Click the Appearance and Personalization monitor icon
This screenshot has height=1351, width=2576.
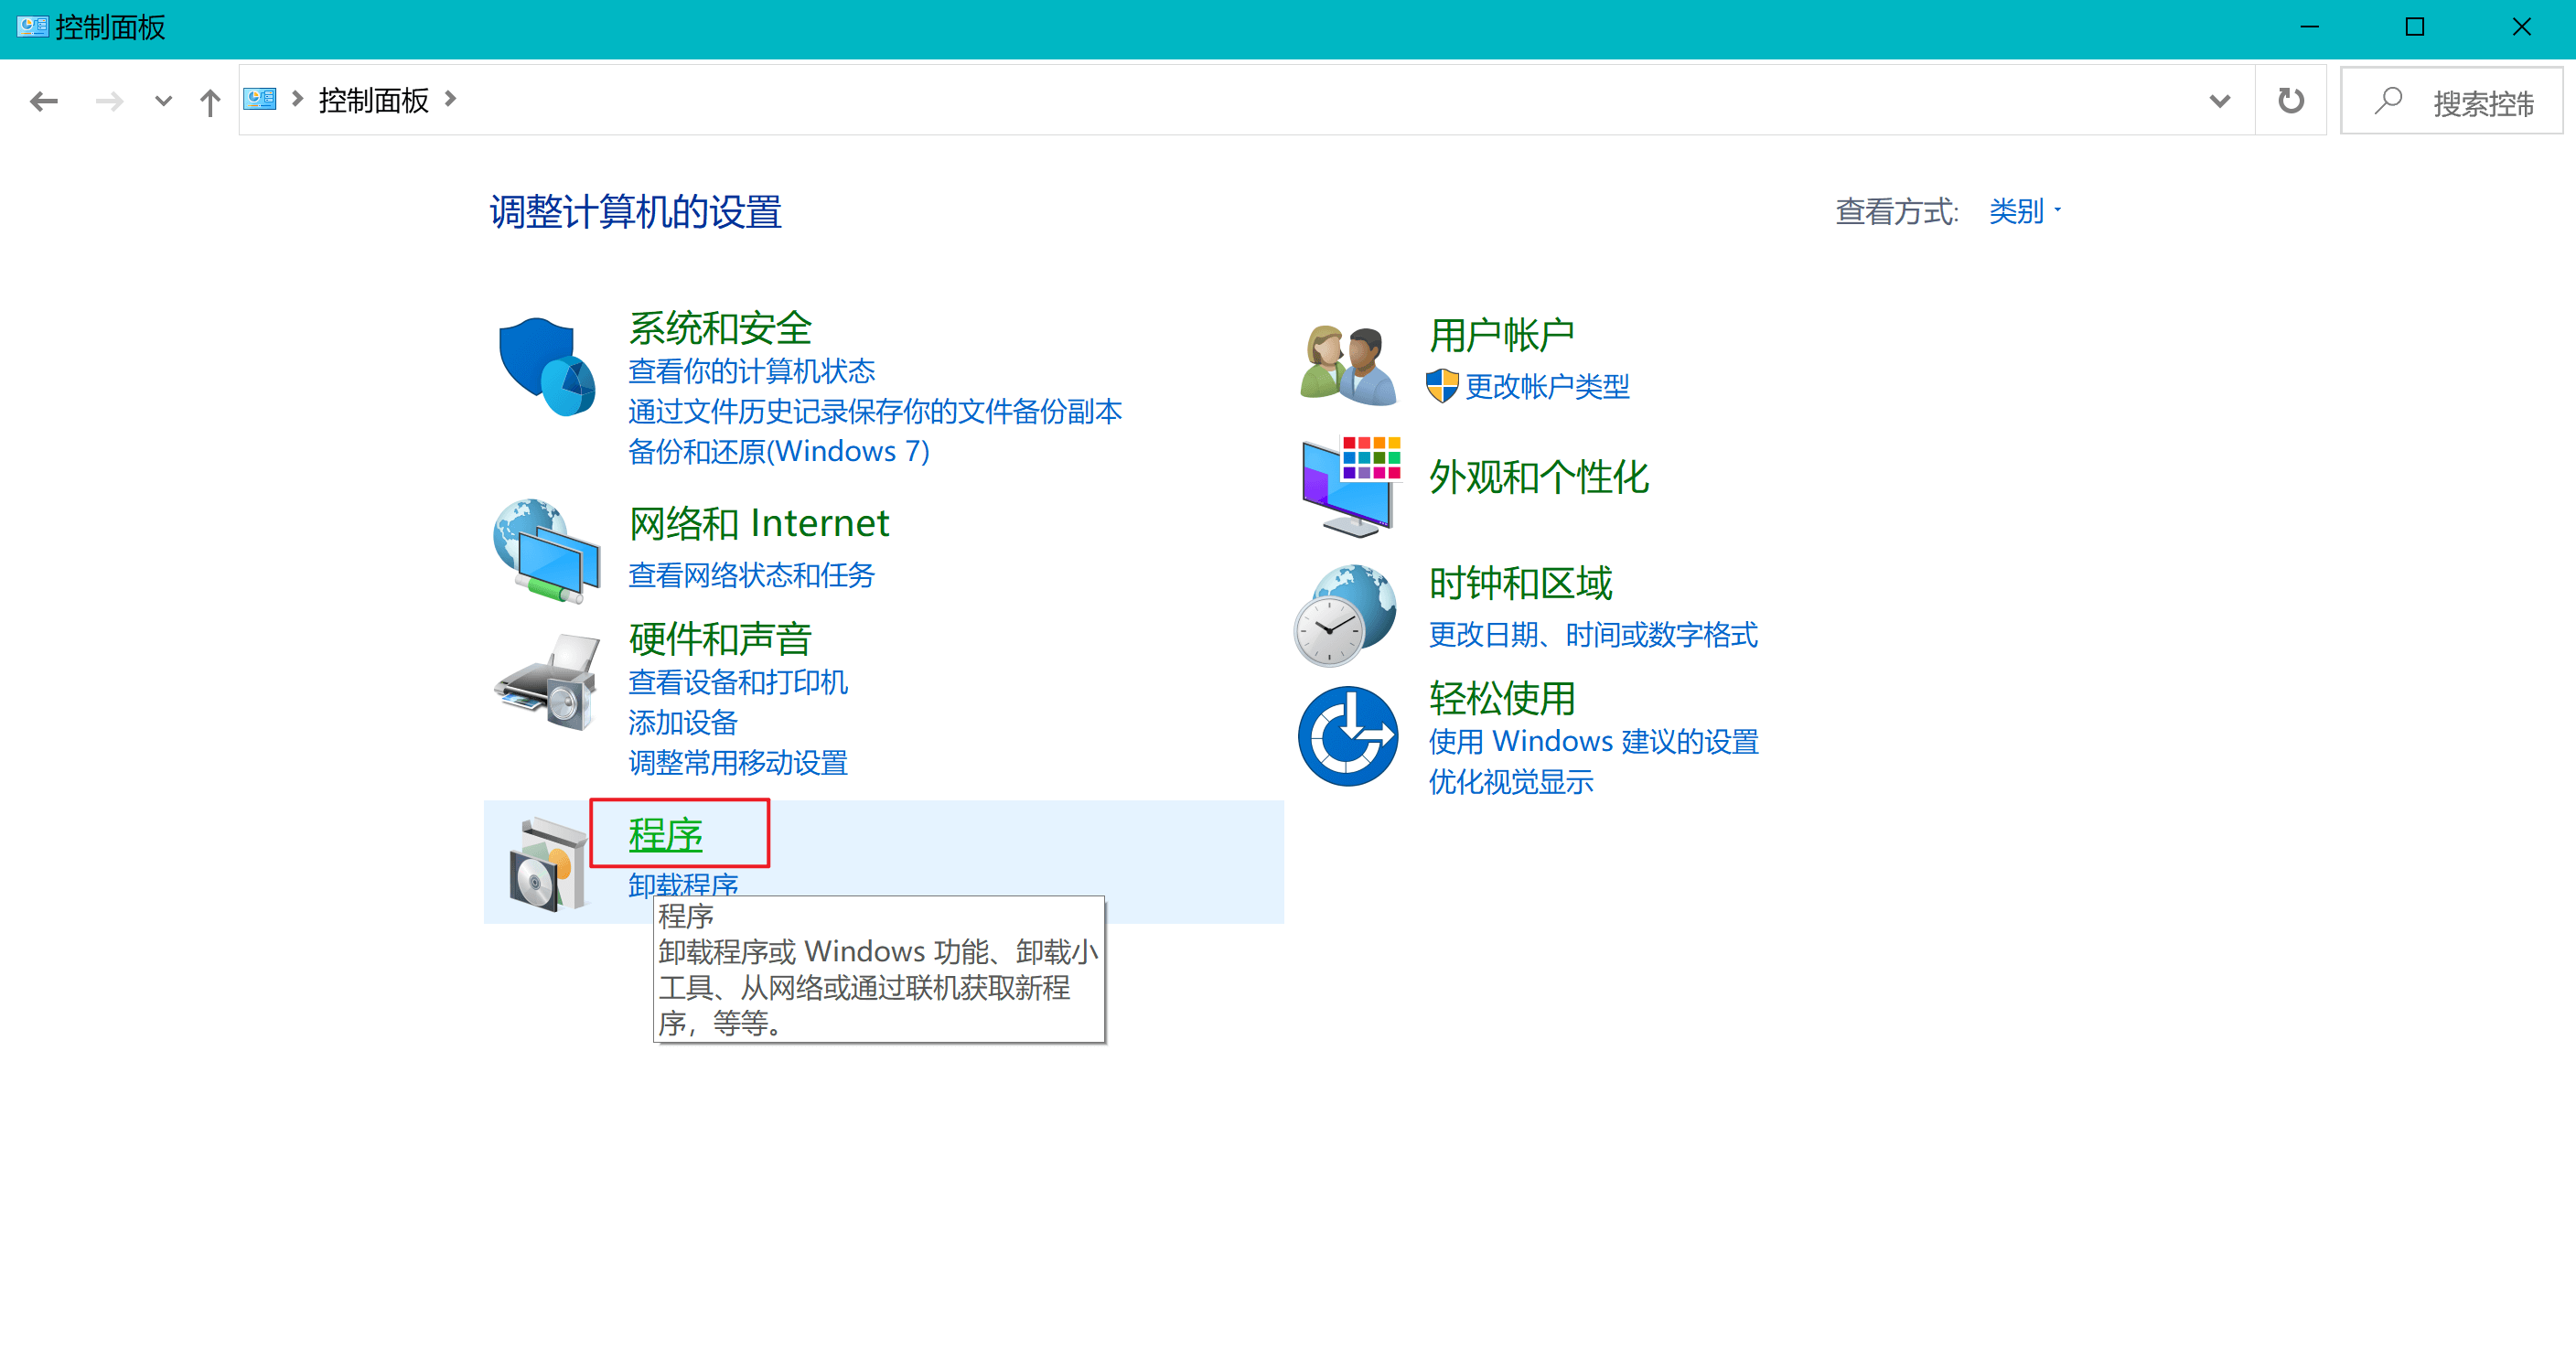tap(1349, 486)
